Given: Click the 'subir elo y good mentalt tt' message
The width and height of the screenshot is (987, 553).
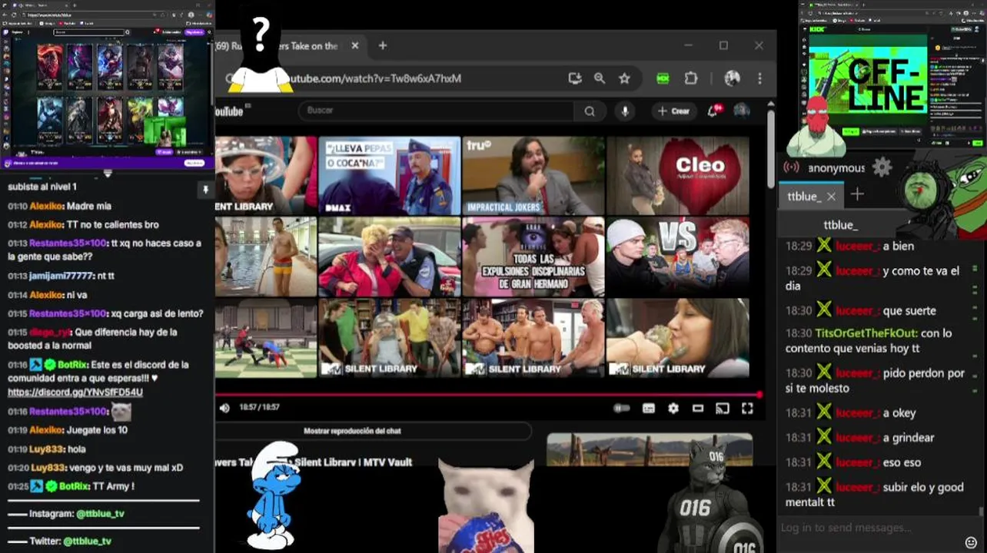Looking at the screenshot, I should [x=874, y=495].
